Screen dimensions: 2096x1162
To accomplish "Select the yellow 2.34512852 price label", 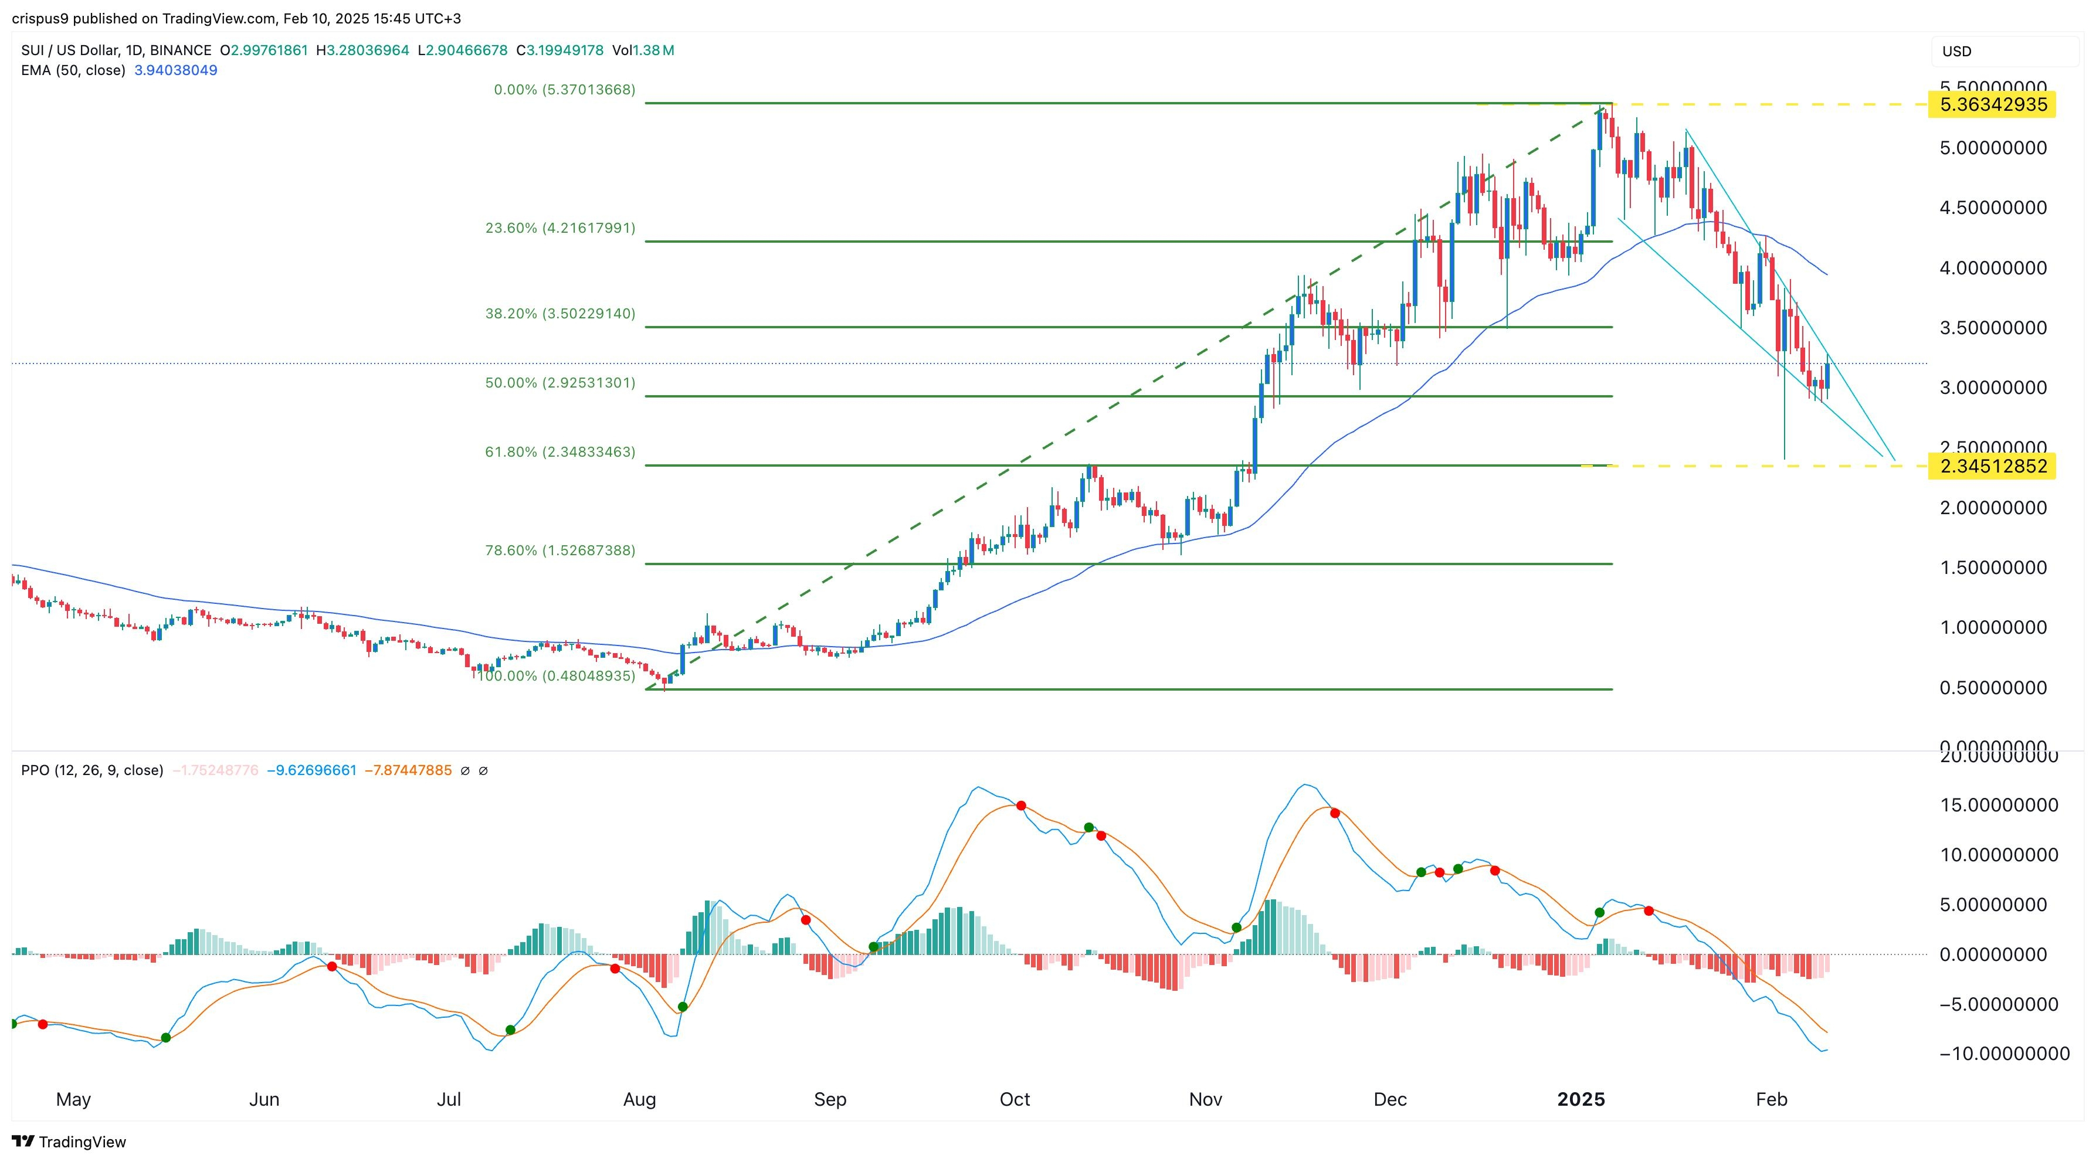I will point(1993,467).
